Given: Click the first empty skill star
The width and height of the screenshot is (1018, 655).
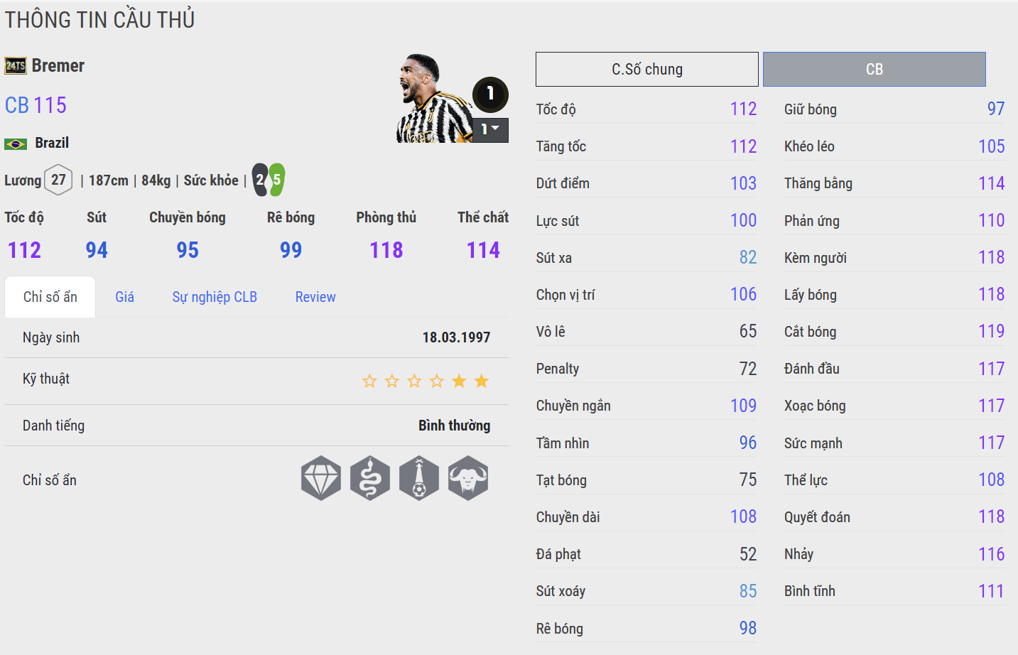Looking at the screenshot, I should 369,381.
